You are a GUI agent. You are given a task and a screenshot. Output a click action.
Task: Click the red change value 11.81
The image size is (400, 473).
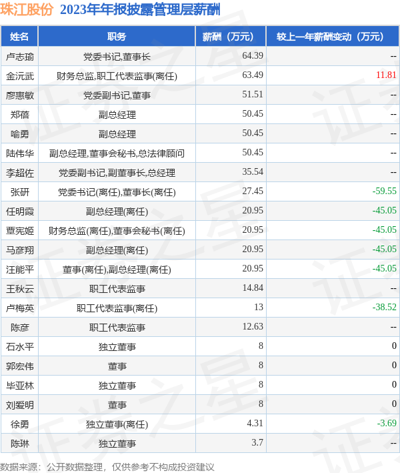pyautogui.click(x=386, y=75)
